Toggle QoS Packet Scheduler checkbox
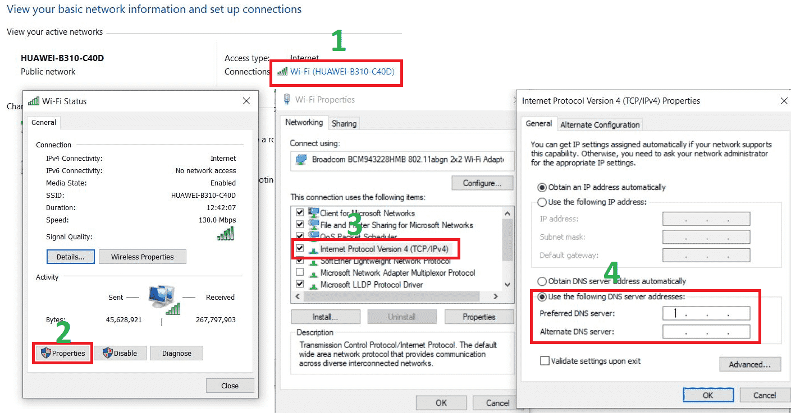This screenshot has width=791, height=413. [x=300, y=236]
